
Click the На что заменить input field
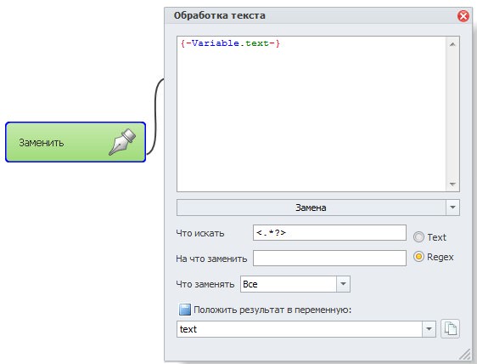click(x=329, y=259)
